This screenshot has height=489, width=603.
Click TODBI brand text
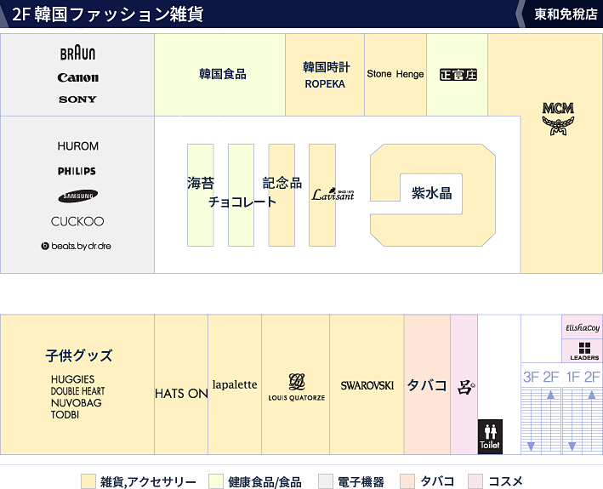coord(65,415)
